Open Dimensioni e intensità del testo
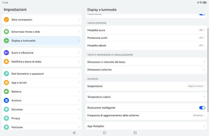This screenshot has height=136, width=209. [146, 62]
